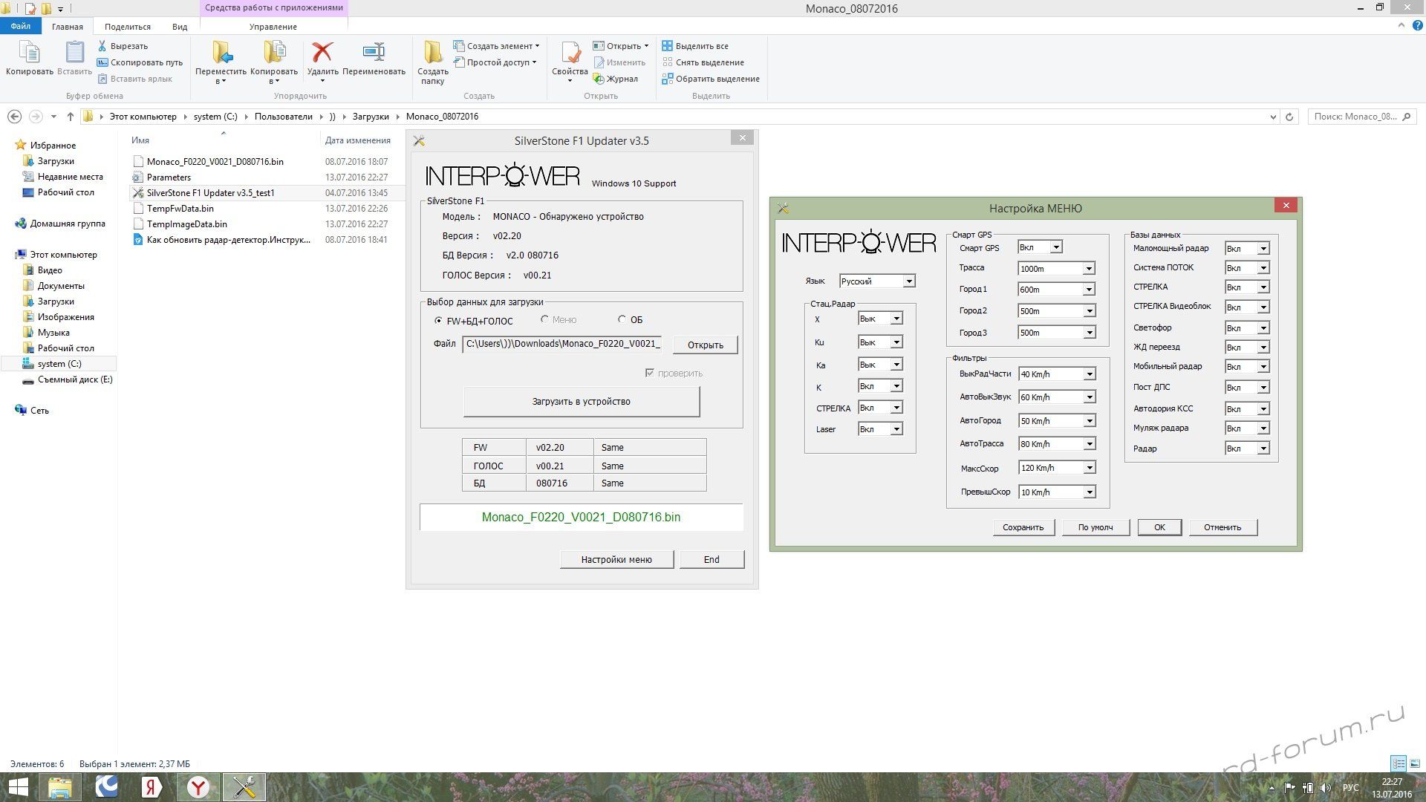1426x802 pixels.
Task: Switch to Управление ribbon tab
Action: coord(273,27)
